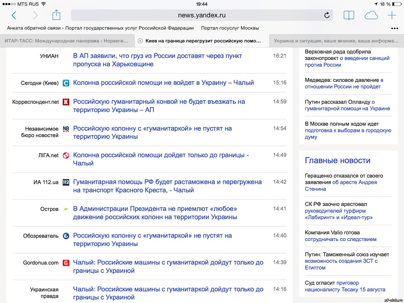Open Главные новости section heading
Viewport: 404px width, 303px height.
[x=337, y=161]
